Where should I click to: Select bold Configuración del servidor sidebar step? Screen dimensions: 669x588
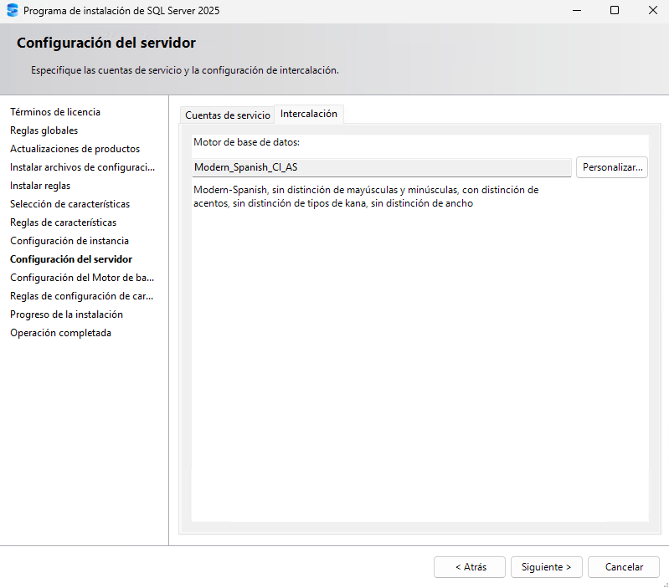click(71, 259)
